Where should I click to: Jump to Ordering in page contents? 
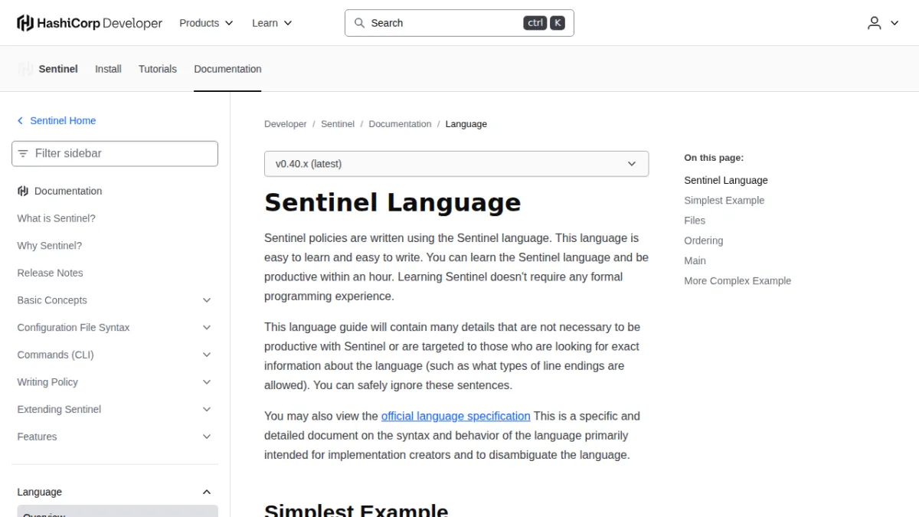(x=704, y=241)
